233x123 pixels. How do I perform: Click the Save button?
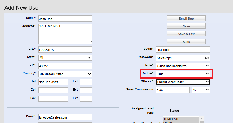(186, 26)
